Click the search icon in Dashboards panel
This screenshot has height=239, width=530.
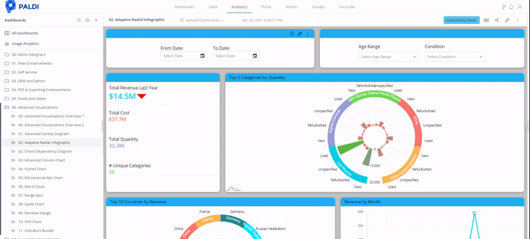tap(79, 20)
